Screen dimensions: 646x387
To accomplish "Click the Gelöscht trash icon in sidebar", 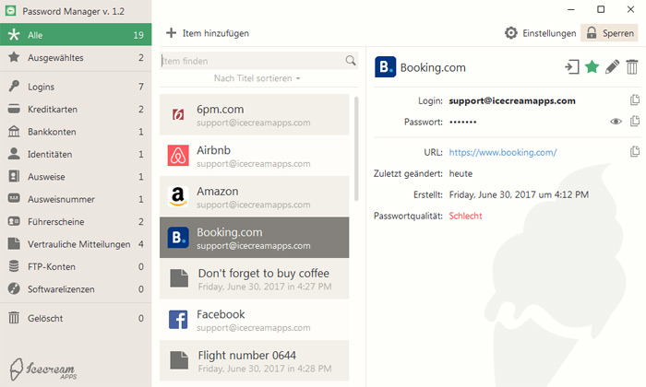I will 14,318.
